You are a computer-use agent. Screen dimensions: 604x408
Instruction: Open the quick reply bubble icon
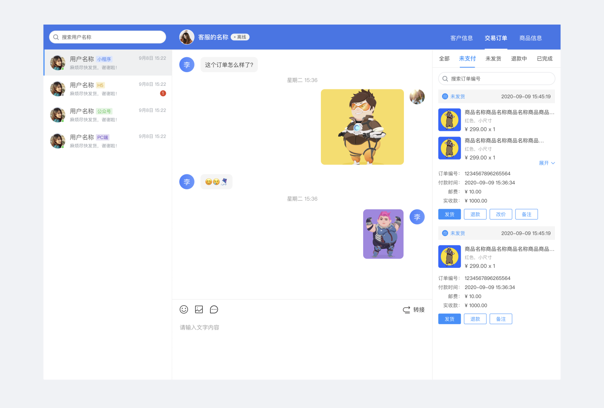tap(214, 309)
